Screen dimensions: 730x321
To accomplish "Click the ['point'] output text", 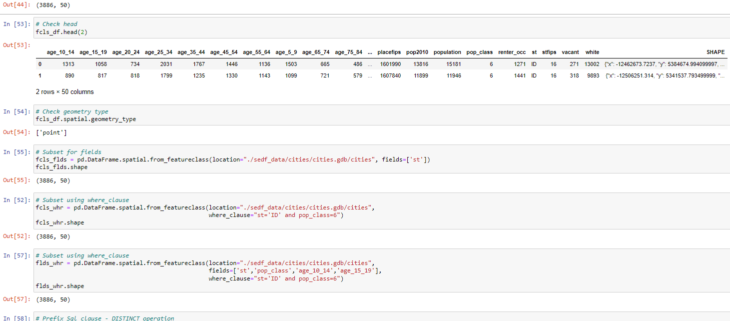I will (x=51, y=132).
